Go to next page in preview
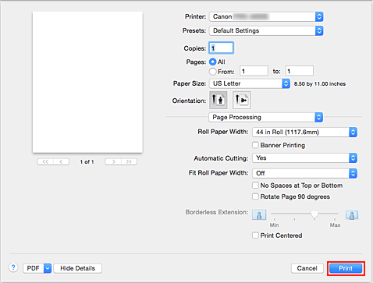The width and height of the screenshot is (373, 283). (x=113, y=161)
